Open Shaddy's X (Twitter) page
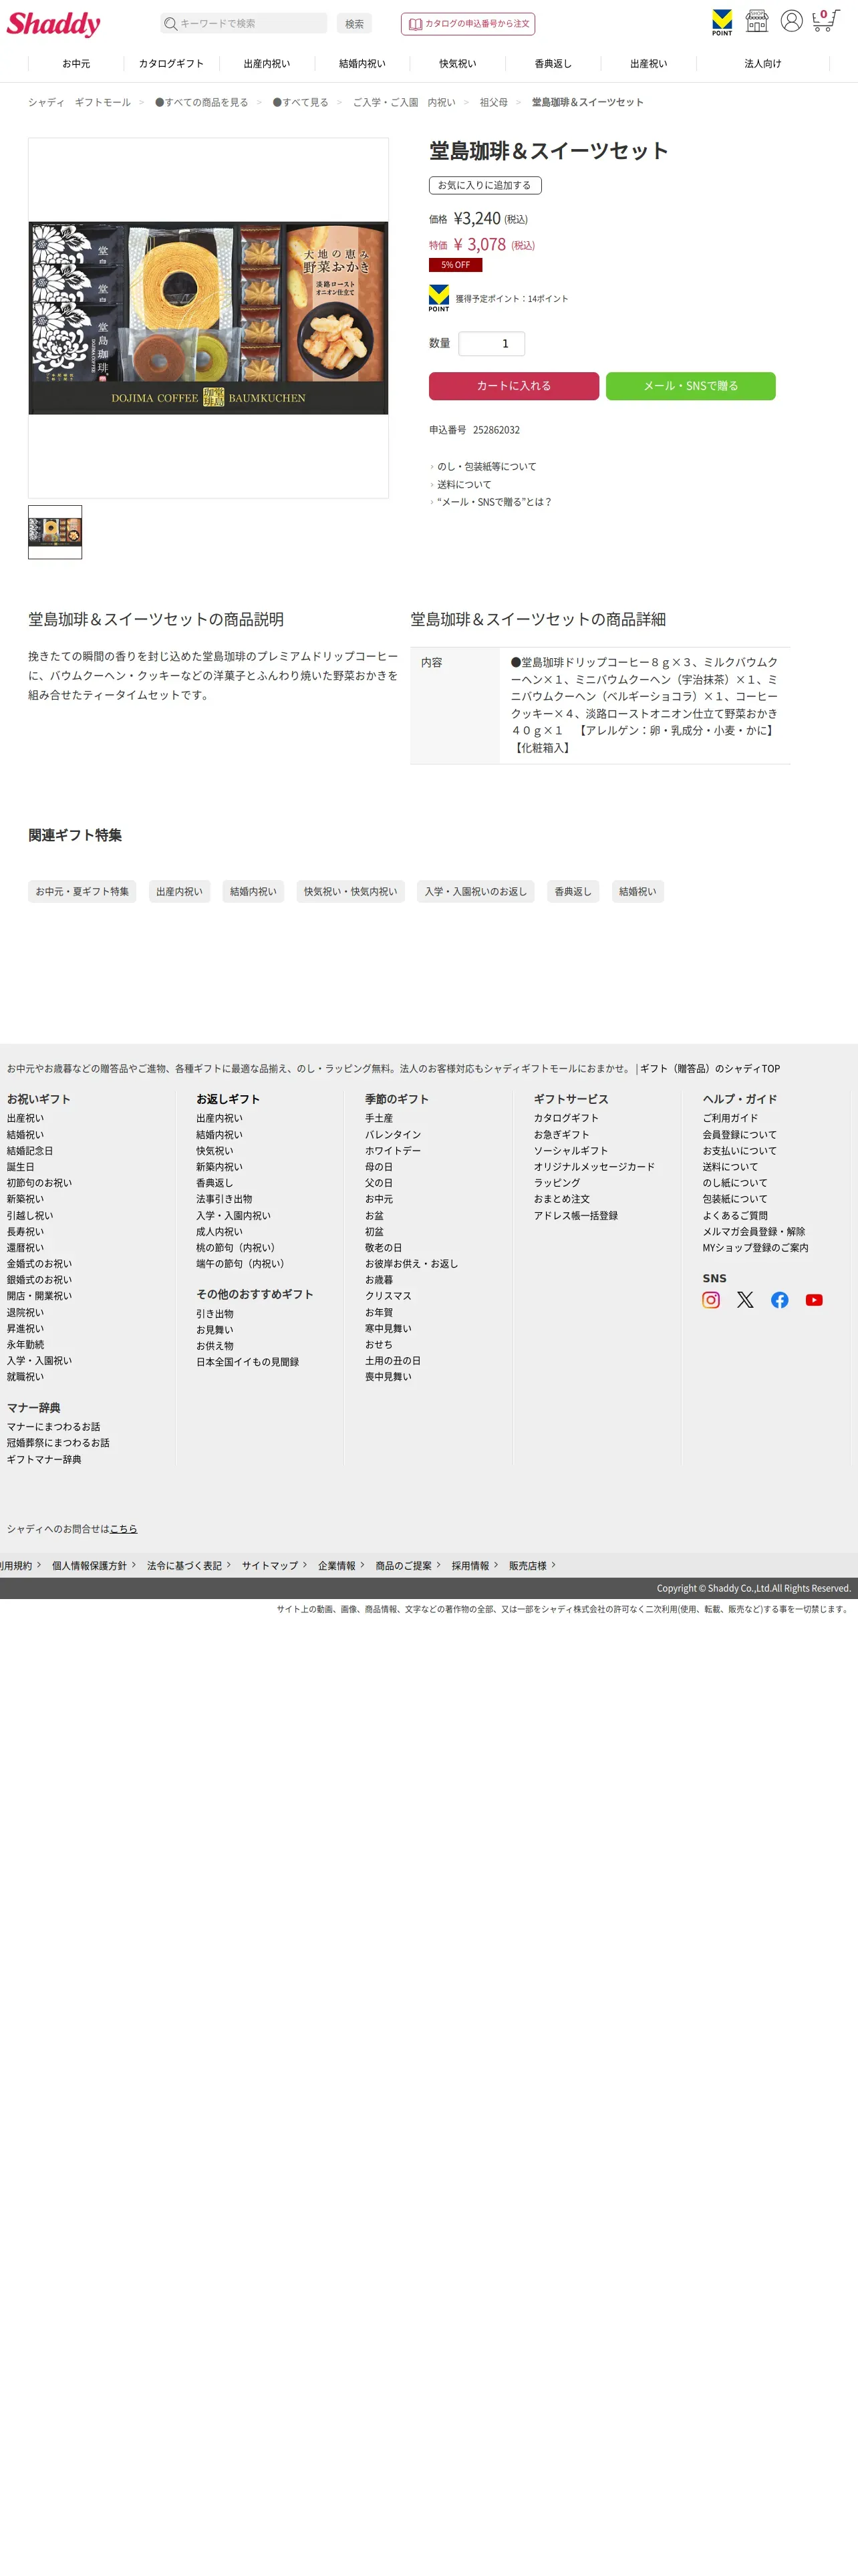This screenshot has height=2576, width=858. pyautogui.click(x=745, y=1300)
